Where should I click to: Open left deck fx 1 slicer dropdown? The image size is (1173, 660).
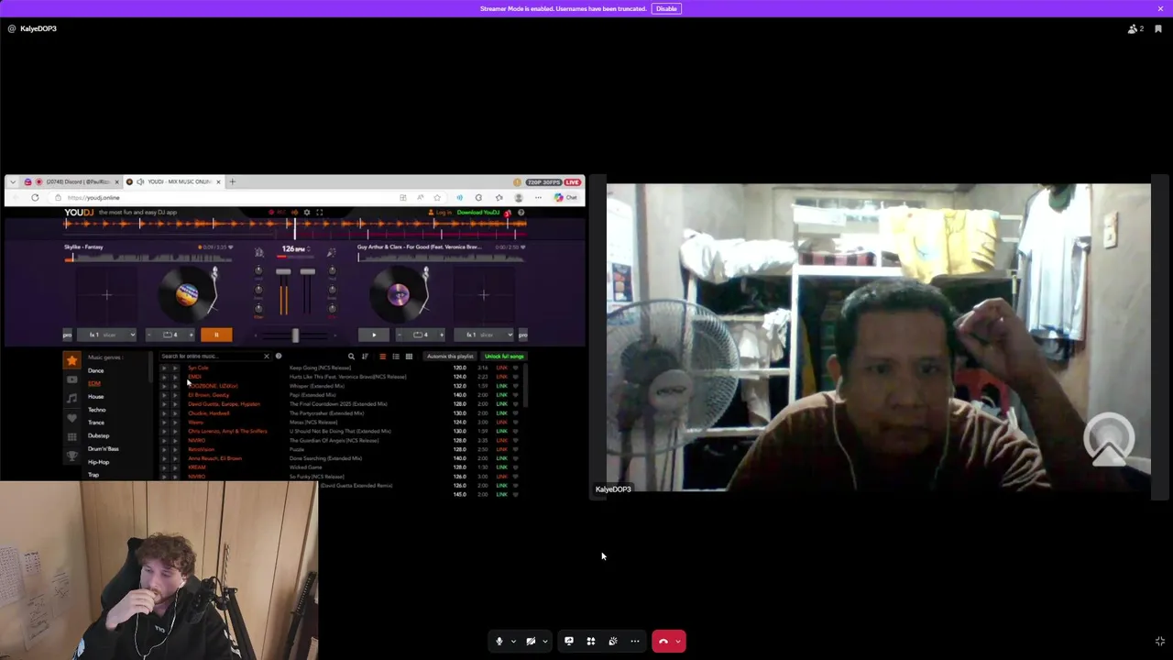click(x=105, y=335)
